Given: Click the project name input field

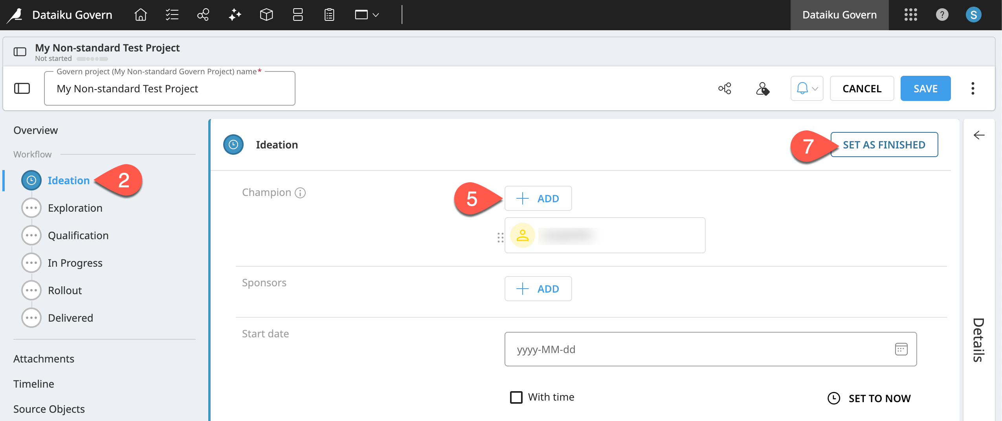Looking at the screenshot, I should pyautogui.click(x=170, y=89).
